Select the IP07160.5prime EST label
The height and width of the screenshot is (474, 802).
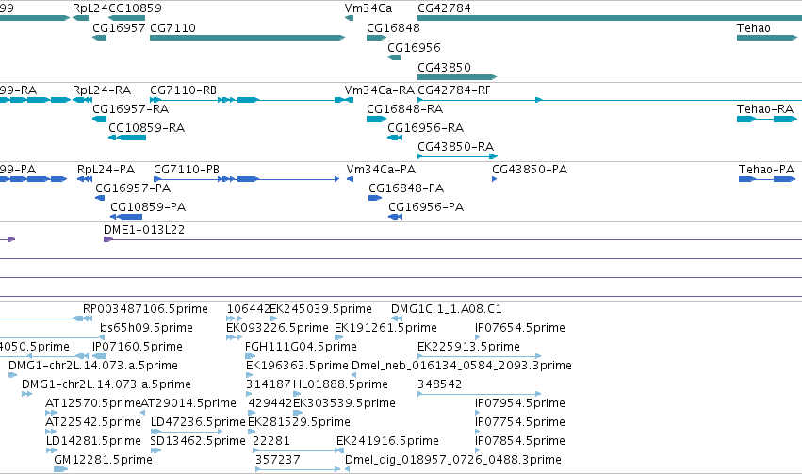138,347
